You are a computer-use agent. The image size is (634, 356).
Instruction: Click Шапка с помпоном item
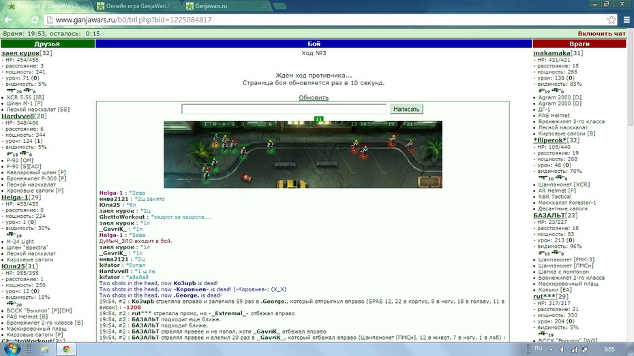click(x=564, y=272)
